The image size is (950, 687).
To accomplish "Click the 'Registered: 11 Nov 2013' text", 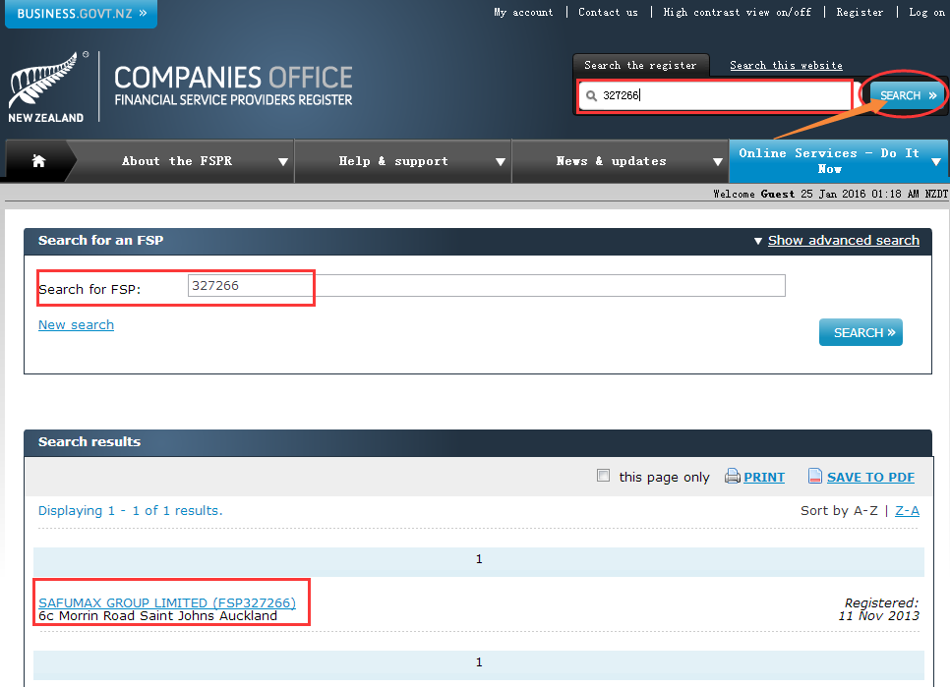I will [x=878, y=609].
